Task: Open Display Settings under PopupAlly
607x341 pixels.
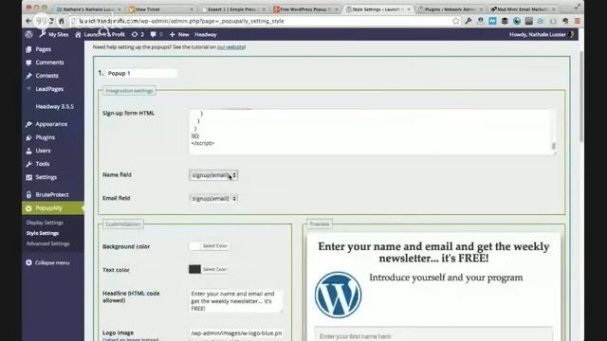Action: 45,223
